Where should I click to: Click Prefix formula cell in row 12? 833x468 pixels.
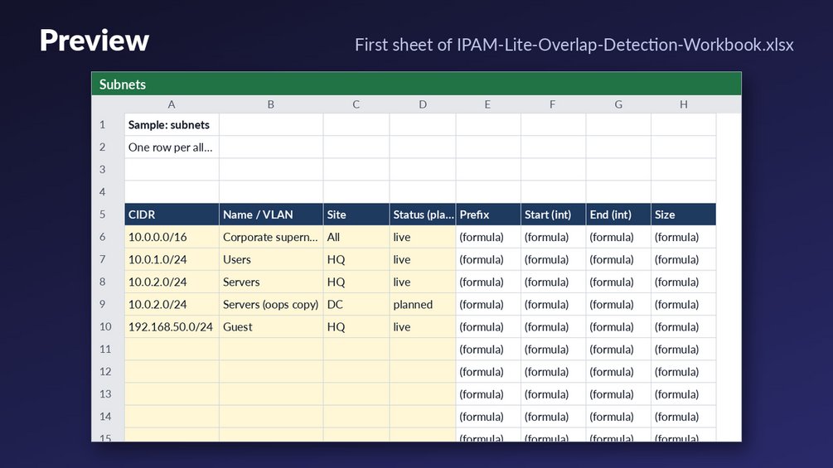(487, 372)
